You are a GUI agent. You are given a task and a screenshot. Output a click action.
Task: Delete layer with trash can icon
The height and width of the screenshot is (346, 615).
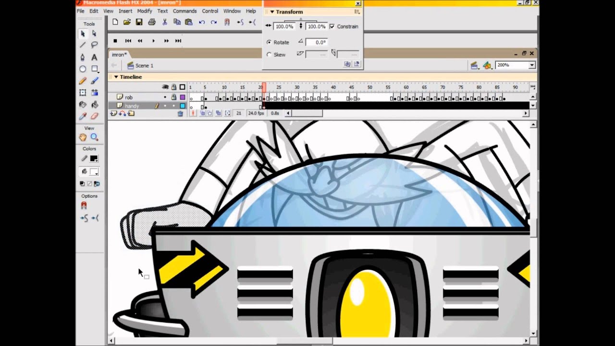click(x=180, y=113)
